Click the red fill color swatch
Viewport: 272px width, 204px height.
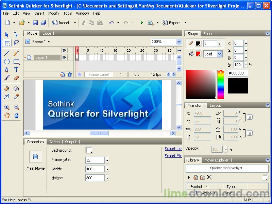[x=198, y=54]
